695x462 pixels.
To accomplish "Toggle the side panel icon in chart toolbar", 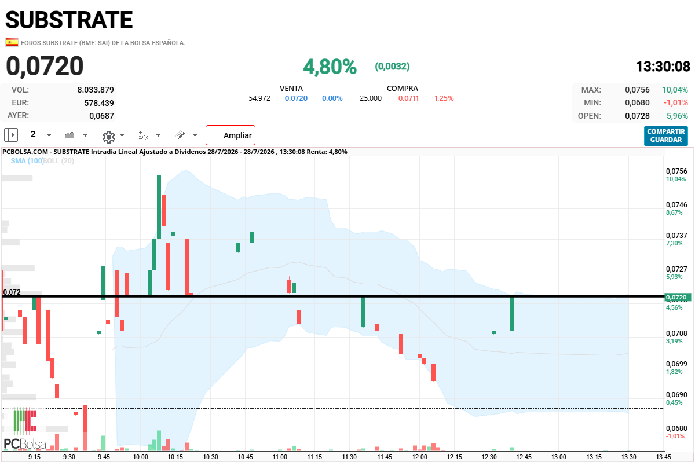I will [11, 135].
